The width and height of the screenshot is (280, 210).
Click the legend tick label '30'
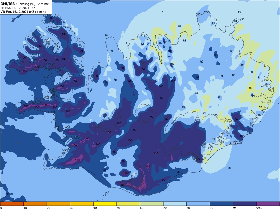click(72, 208)
